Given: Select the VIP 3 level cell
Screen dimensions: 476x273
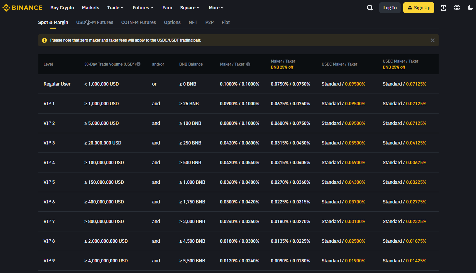Looking at the screenshot, I should point(49,143).
